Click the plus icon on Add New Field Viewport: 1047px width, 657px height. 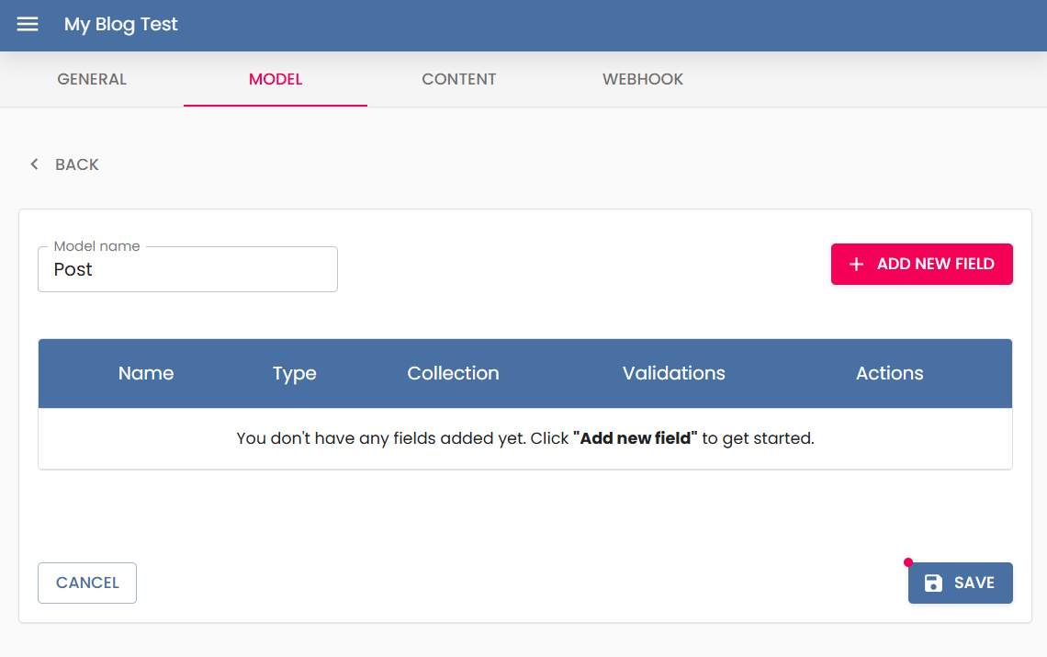(856, 265)
